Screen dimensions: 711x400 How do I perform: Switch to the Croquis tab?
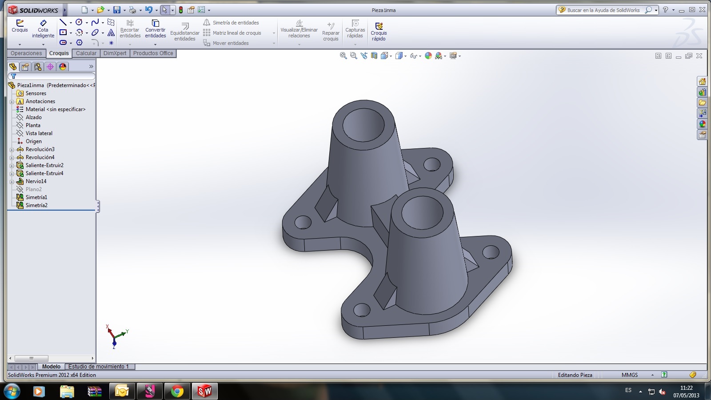click(59, 53)
